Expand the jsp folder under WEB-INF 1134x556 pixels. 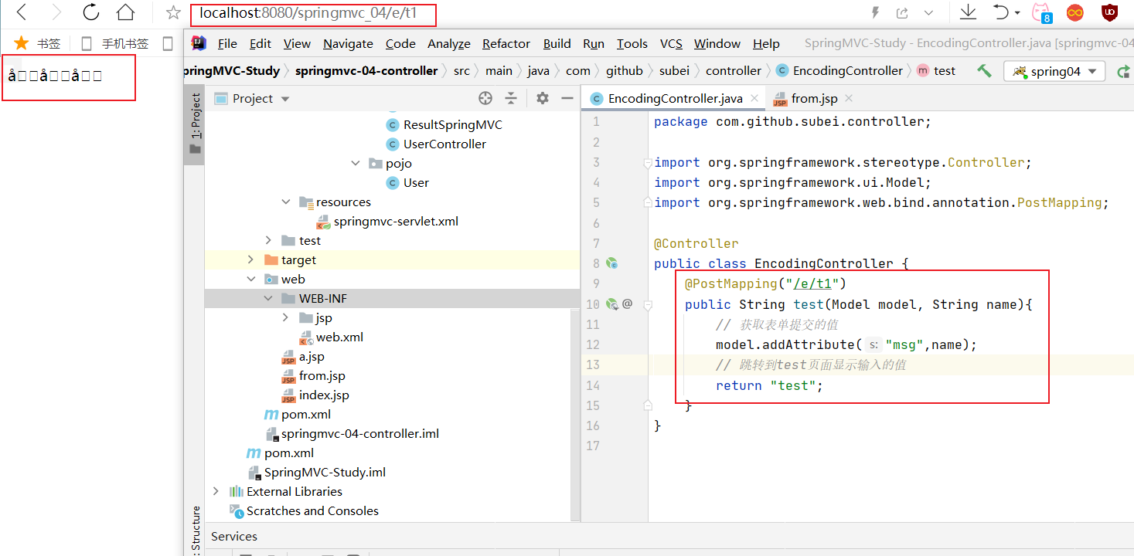click(x=286, y=318)
